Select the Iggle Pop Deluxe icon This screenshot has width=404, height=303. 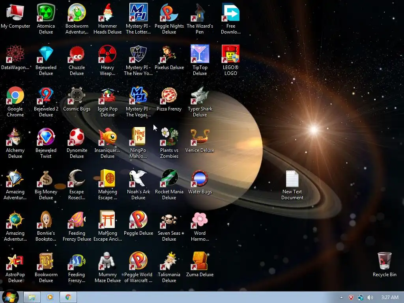coord(107,95)
